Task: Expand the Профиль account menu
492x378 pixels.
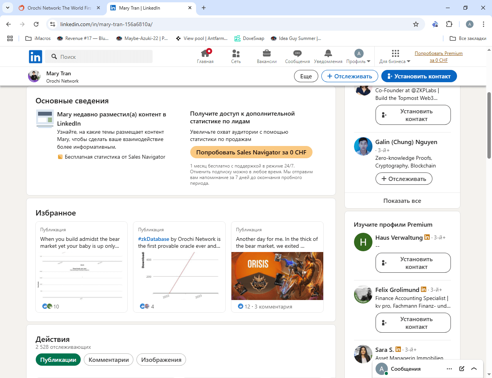Action: point(358,56)
